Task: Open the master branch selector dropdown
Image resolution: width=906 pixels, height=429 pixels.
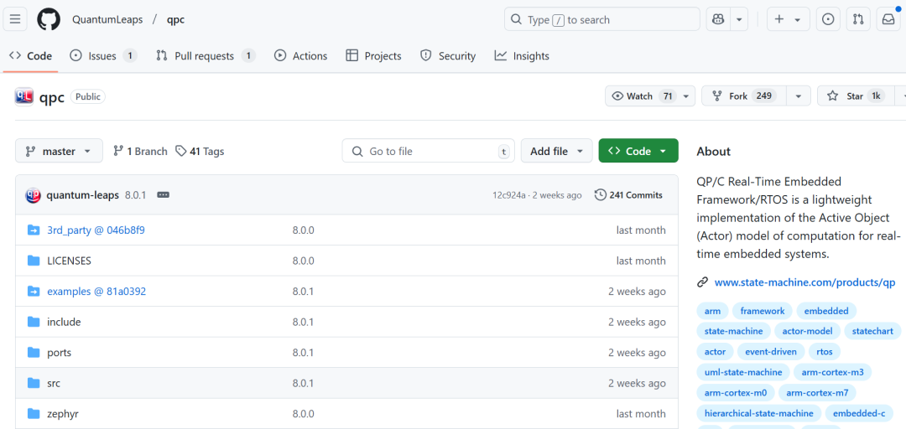Action: pos(59,152)
